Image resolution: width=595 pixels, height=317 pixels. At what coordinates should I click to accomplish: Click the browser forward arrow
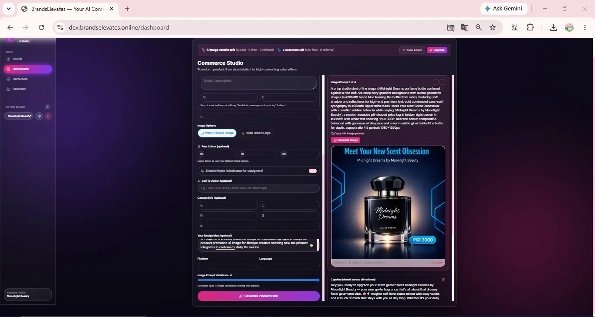click(26, 27)
